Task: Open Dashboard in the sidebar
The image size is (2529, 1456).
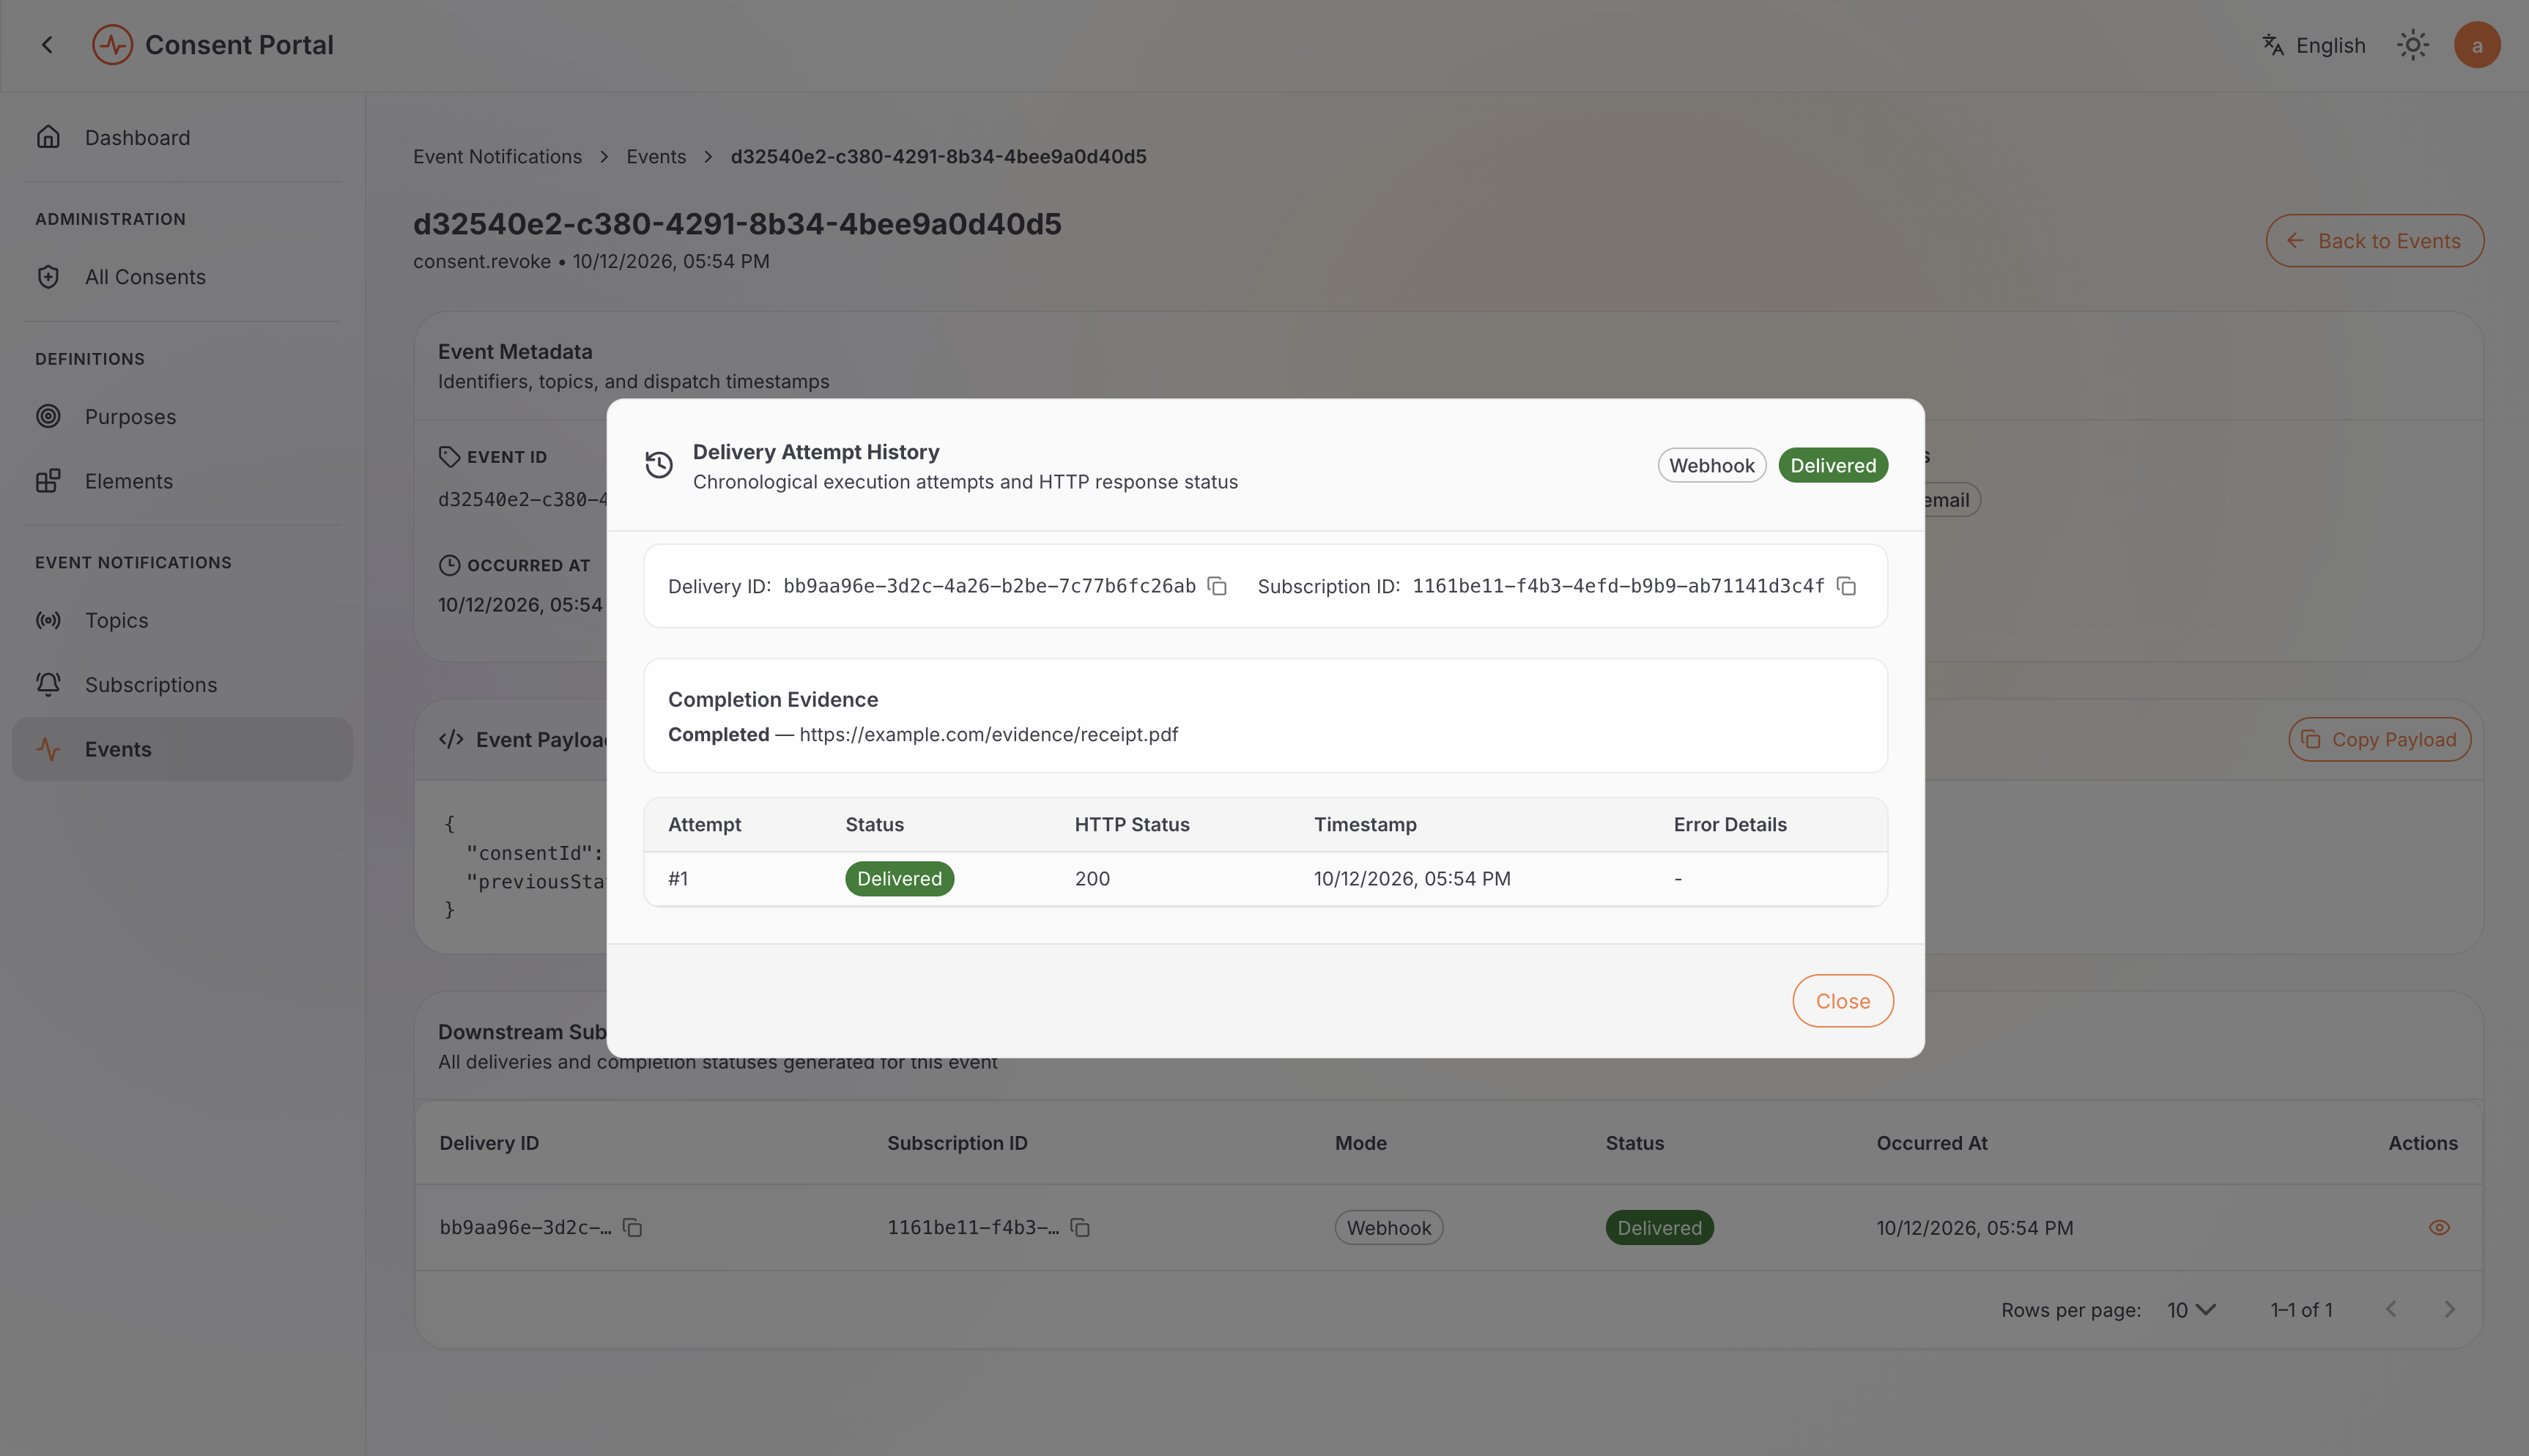Action: pos(182,137)
